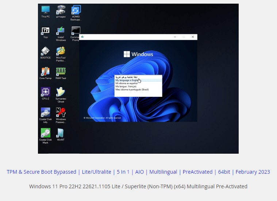This screenshot has height=201, width=277.
Task: Open the WinNT setup icon
Action: [61, 135]
